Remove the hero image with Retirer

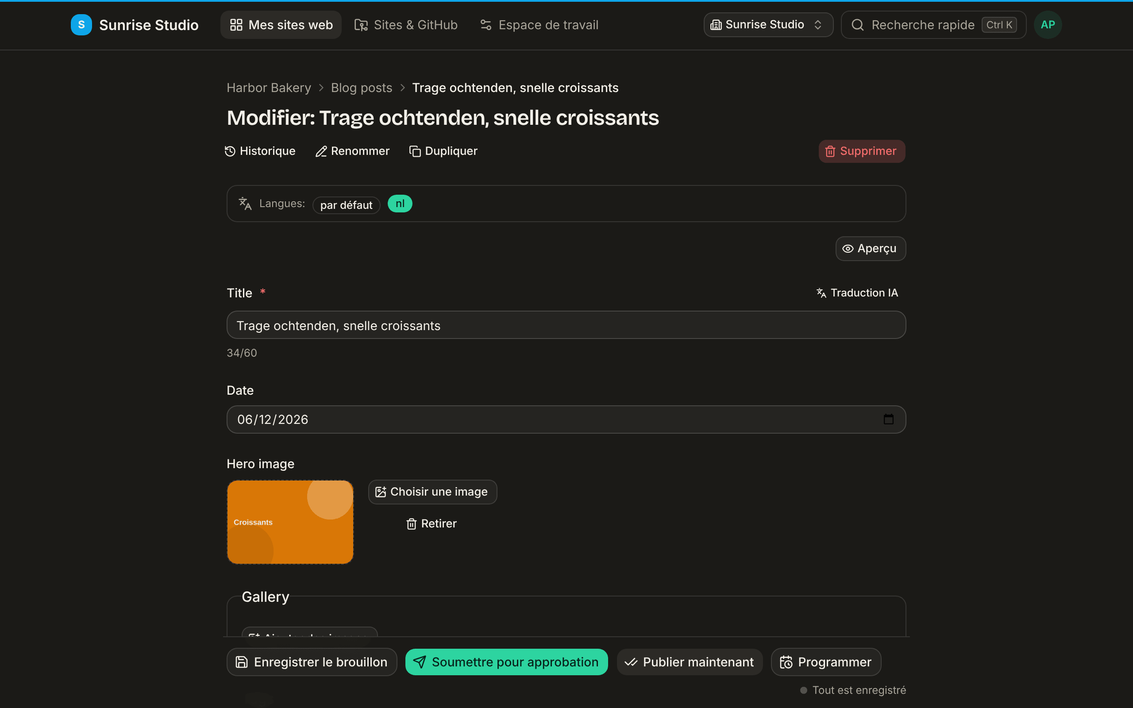point(431,523)
